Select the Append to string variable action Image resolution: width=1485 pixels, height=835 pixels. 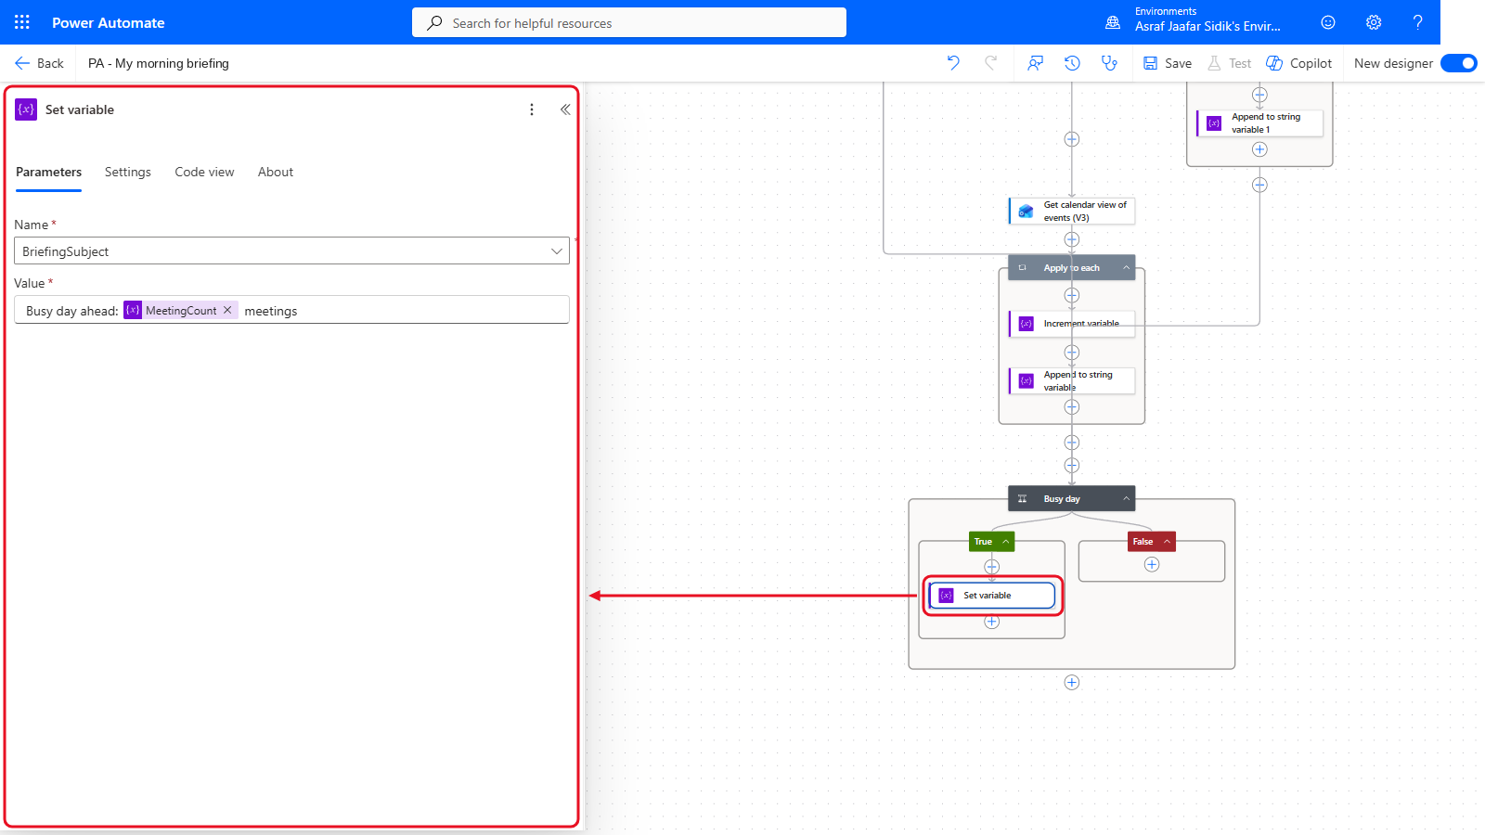tap(1072, 380)
